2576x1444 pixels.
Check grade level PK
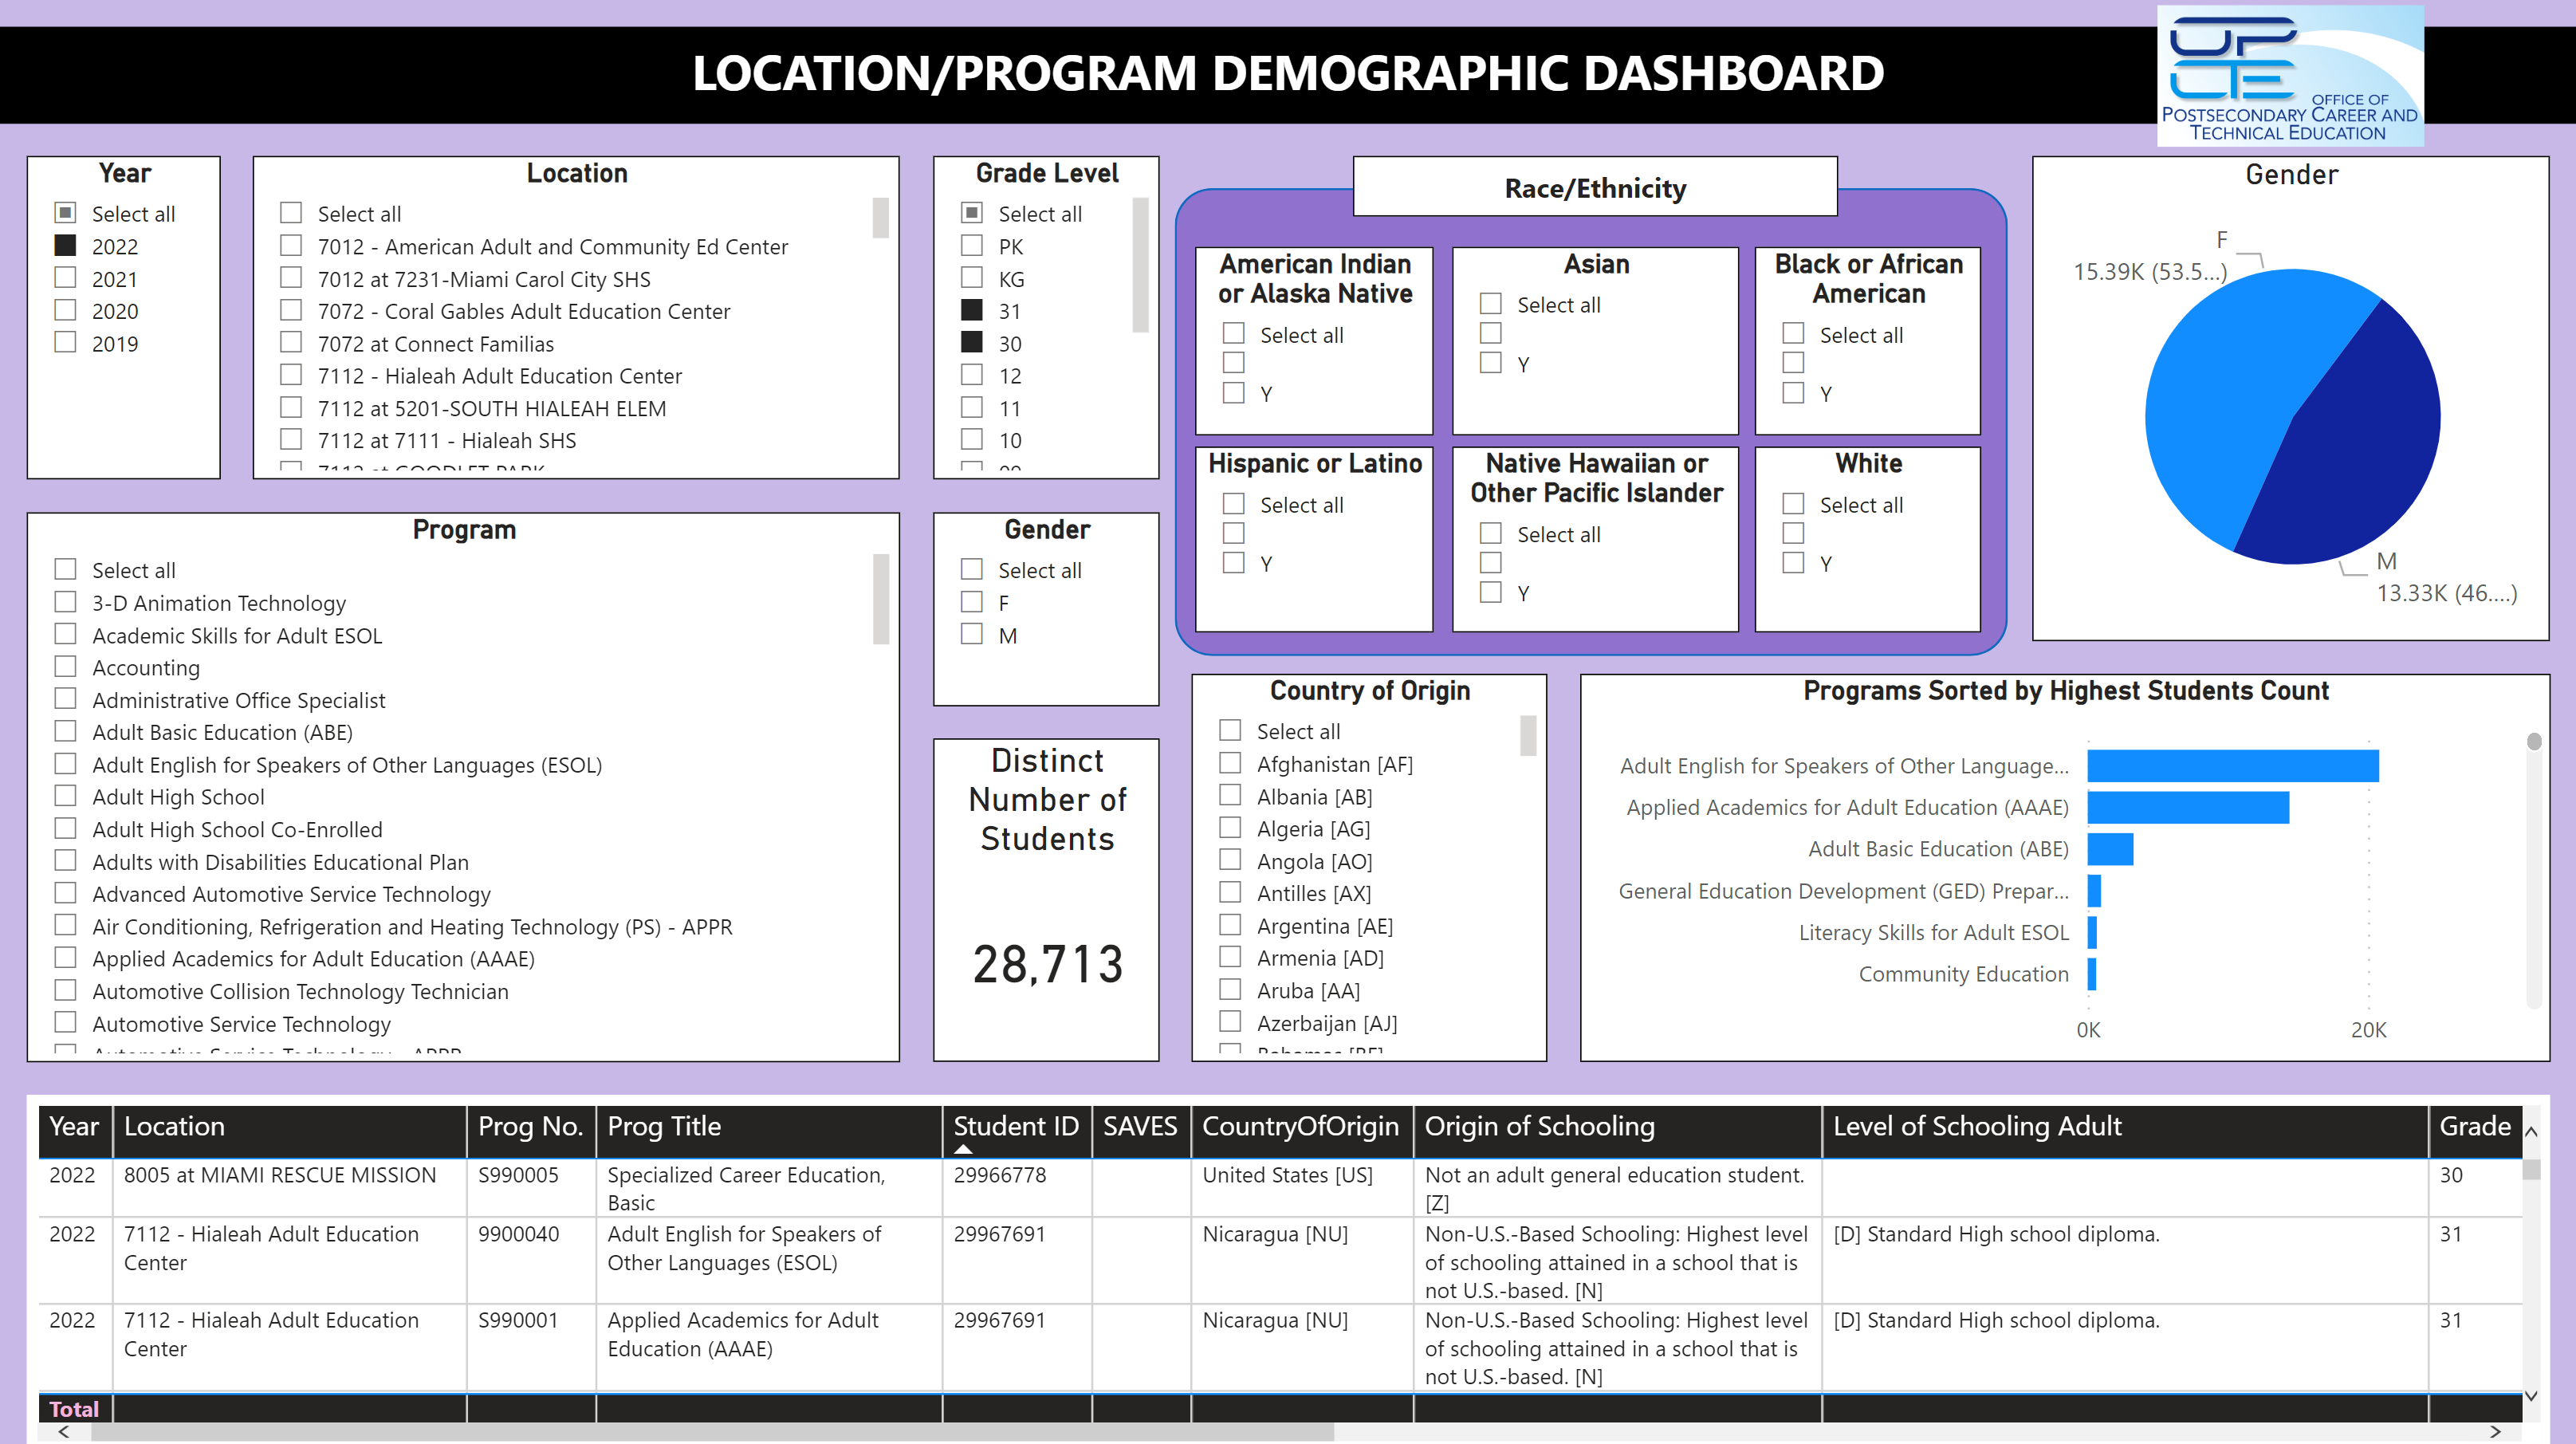972,245
